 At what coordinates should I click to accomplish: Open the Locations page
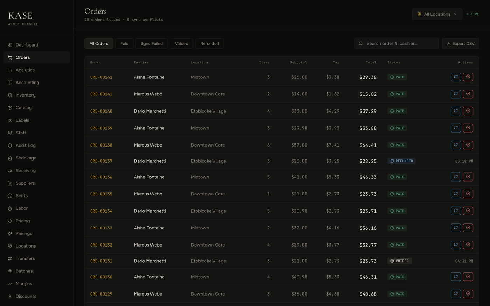pyautogui.click(x=36, y=246)
